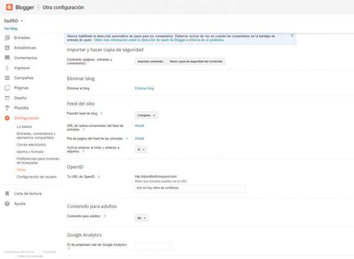Open the Páginas icon

(7, 88)
